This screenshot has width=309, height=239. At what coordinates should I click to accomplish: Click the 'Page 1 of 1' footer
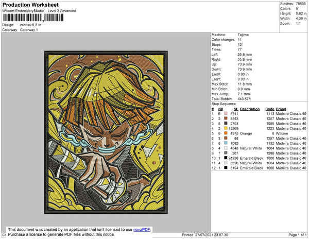coord(297,235)
